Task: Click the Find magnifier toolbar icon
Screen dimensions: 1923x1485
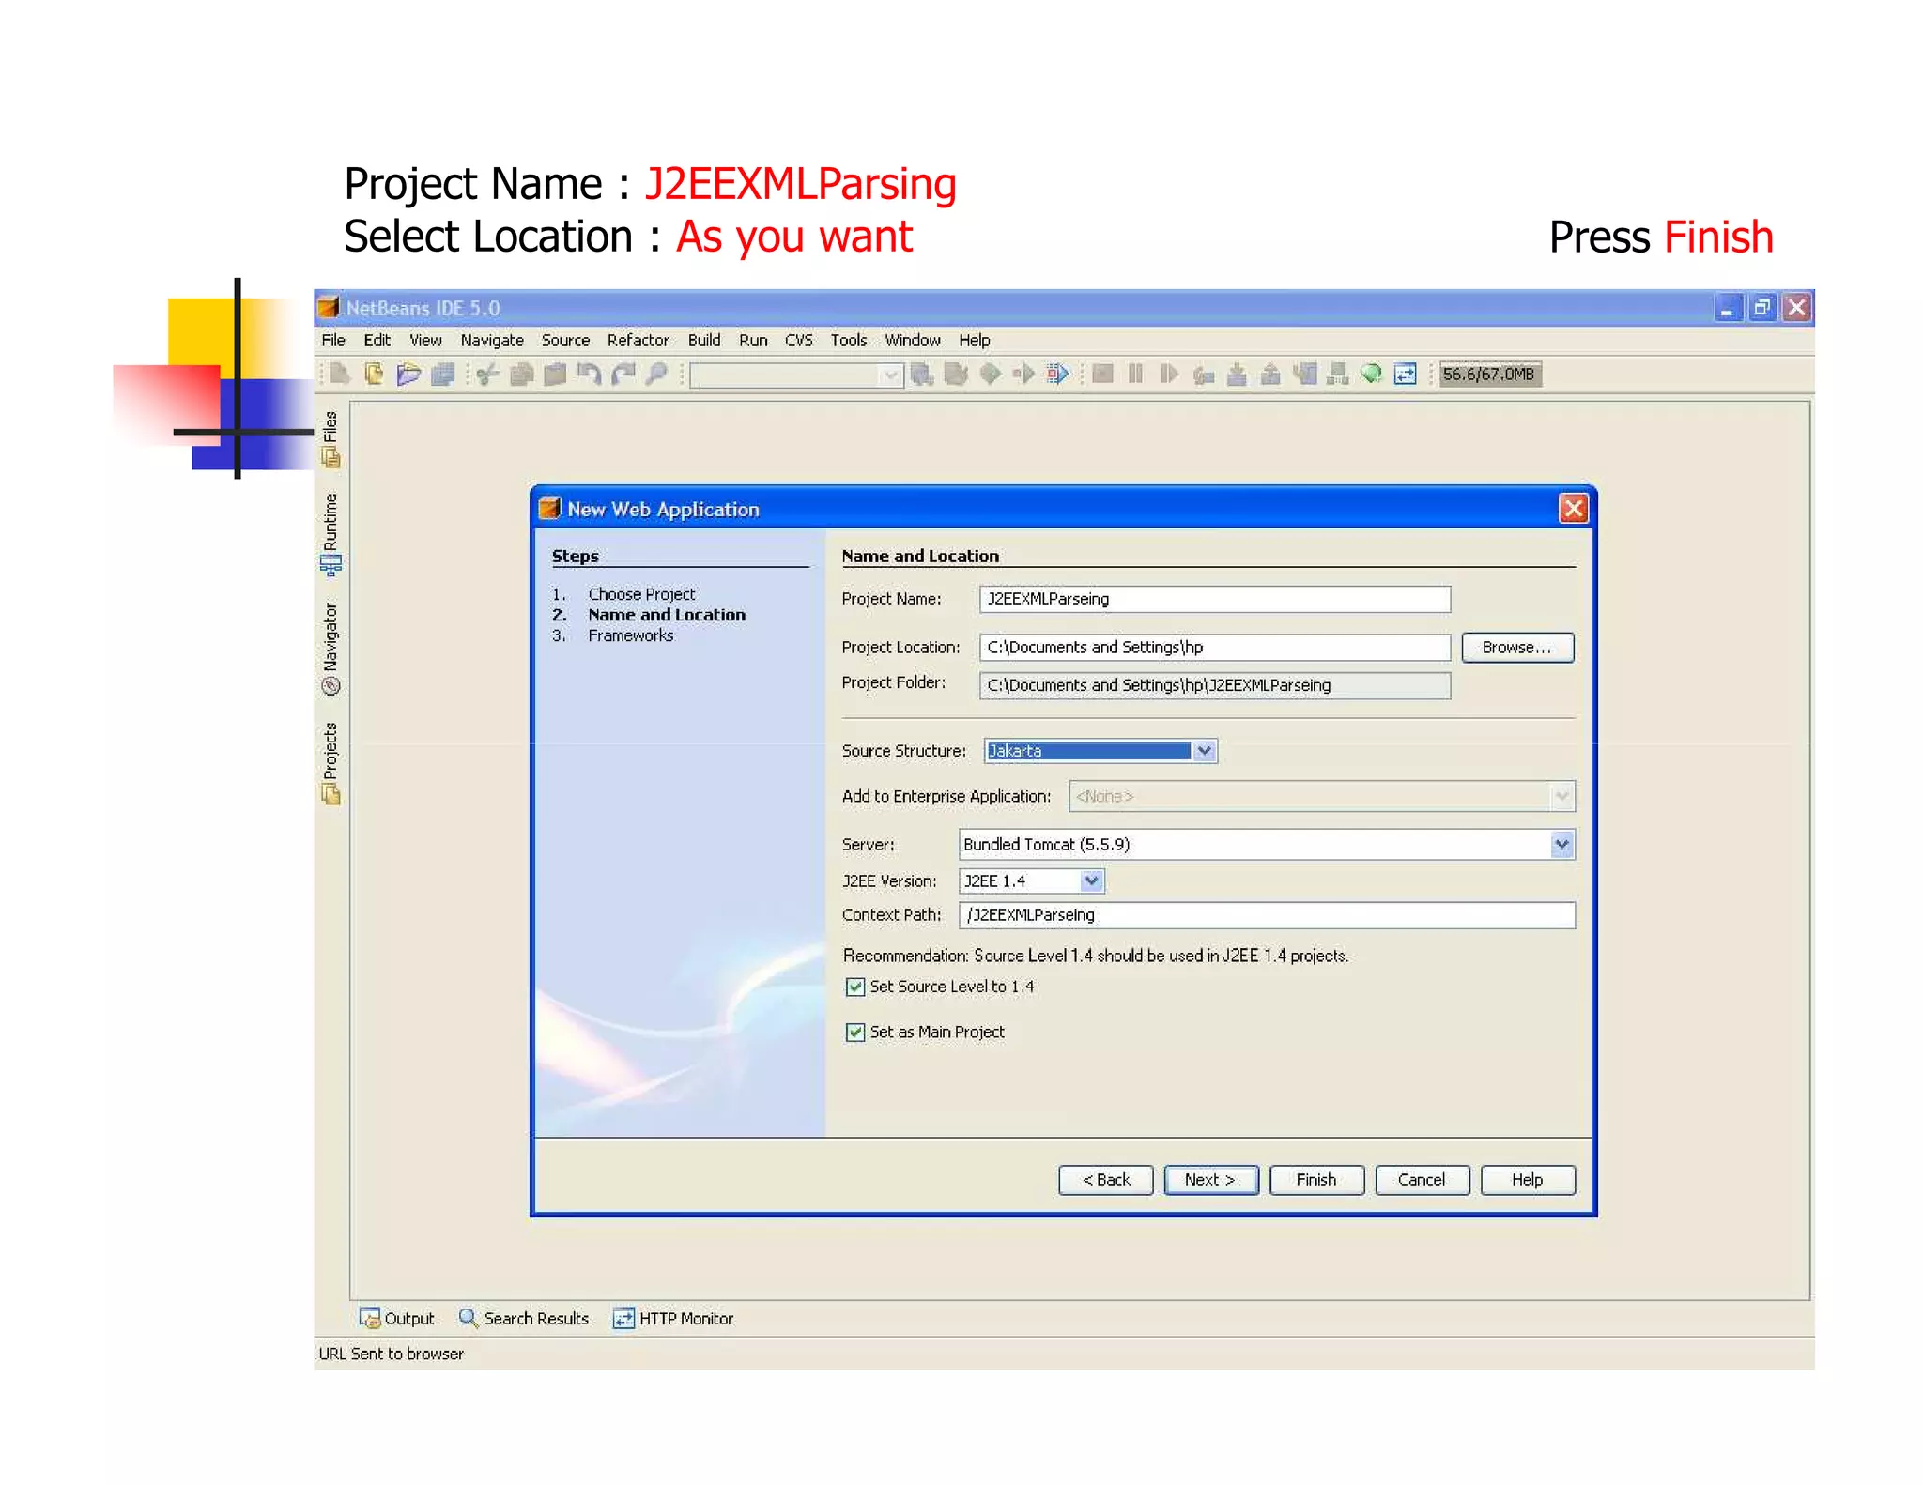Action: point(656,375)
